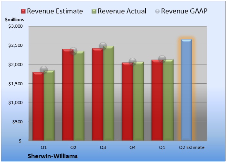Click the 'Q4' x-axis label
The width and height of the screenshot is (226, 162).
pos(133,147)
